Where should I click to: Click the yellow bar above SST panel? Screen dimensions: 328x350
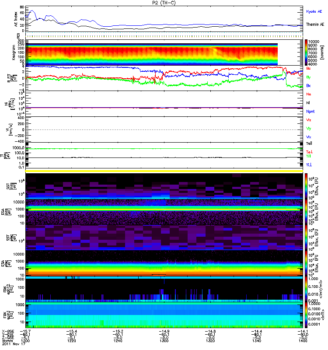point(164,171)
